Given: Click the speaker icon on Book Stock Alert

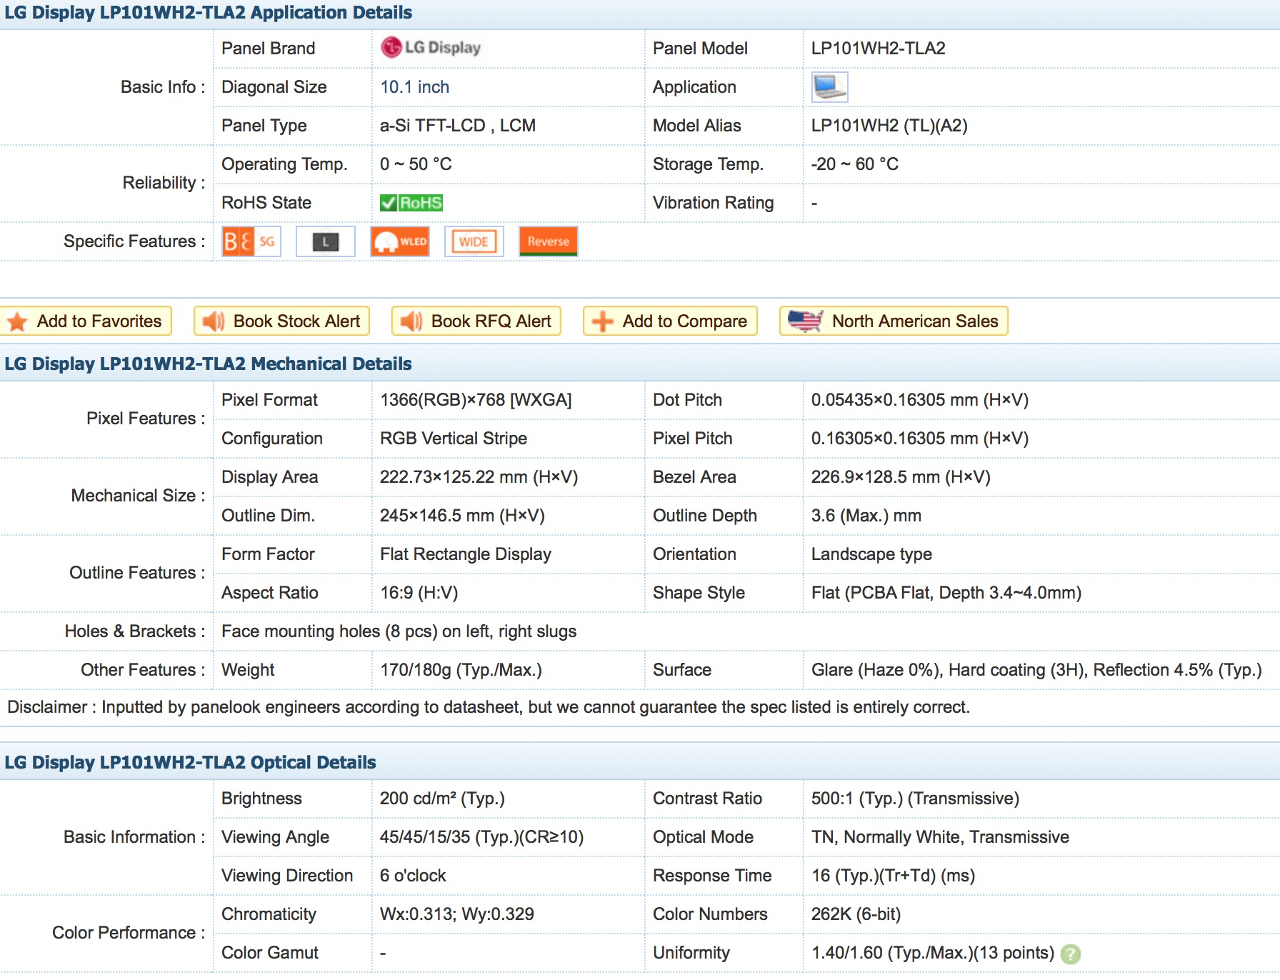Looking at the screenshot, I should [x=214, y=321].
